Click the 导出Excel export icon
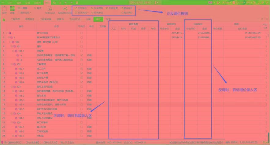The height and width of the screenshot is (145, 270). 50,9
